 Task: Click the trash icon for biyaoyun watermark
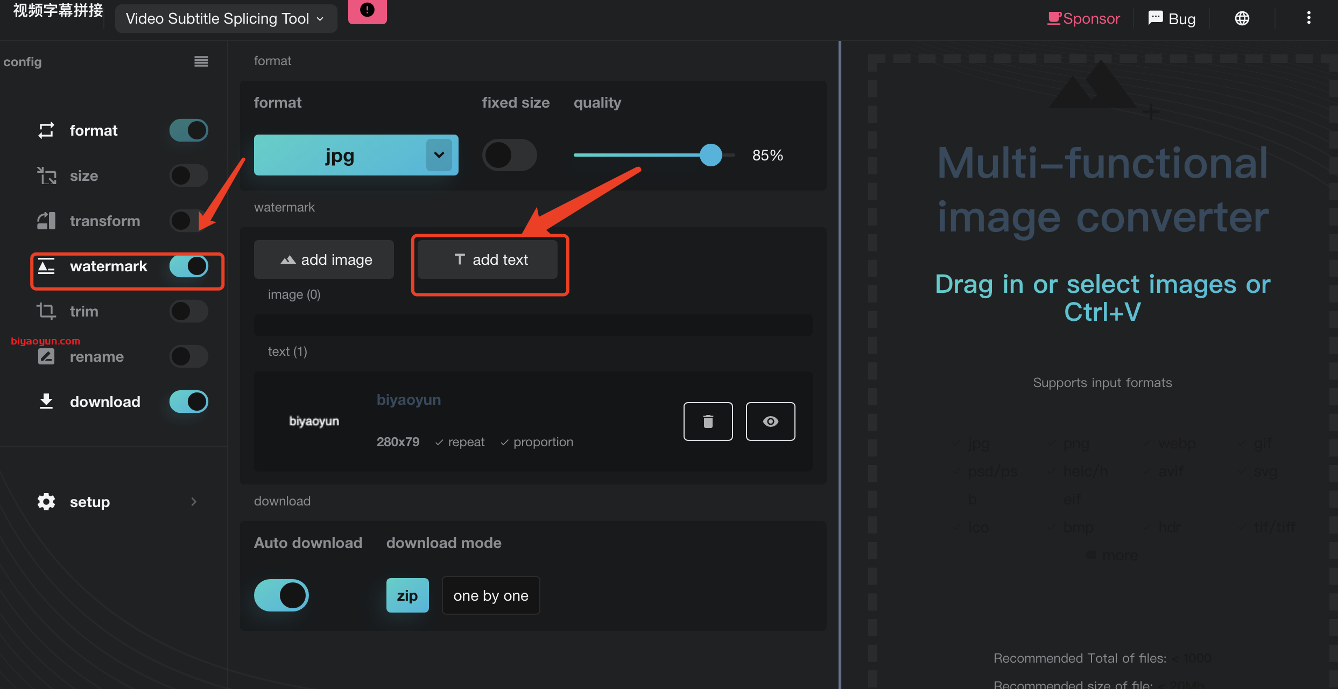pos(708,421)
